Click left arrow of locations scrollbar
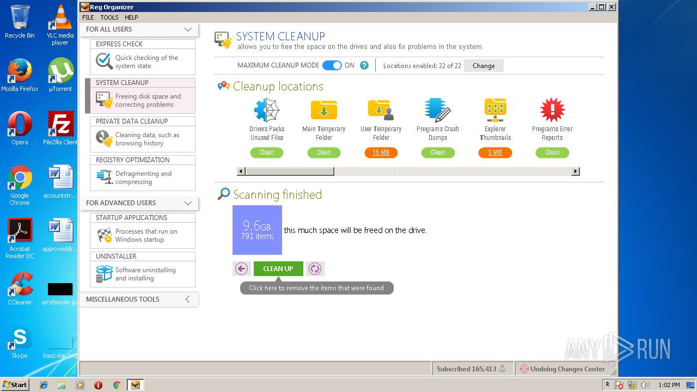This screenshot has height=392, width=697. [x=241, y=171]
